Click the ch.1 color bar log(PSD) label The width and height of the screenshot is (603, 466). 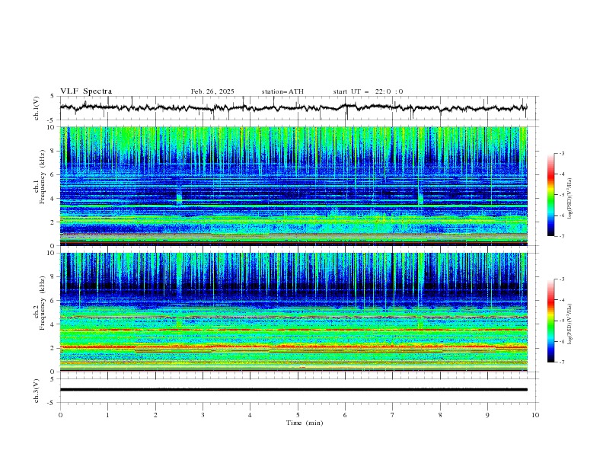click(570, 199)
